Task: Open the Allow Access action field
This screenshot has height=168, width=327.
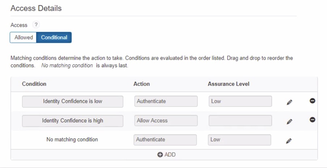Action: point(166,121)
